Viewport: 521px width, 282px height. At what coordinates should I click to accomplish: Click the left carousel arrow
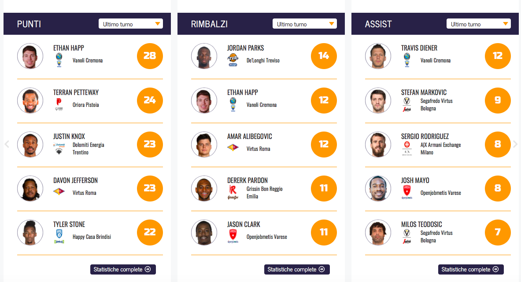pyautogui.click(x=7, y=144)
